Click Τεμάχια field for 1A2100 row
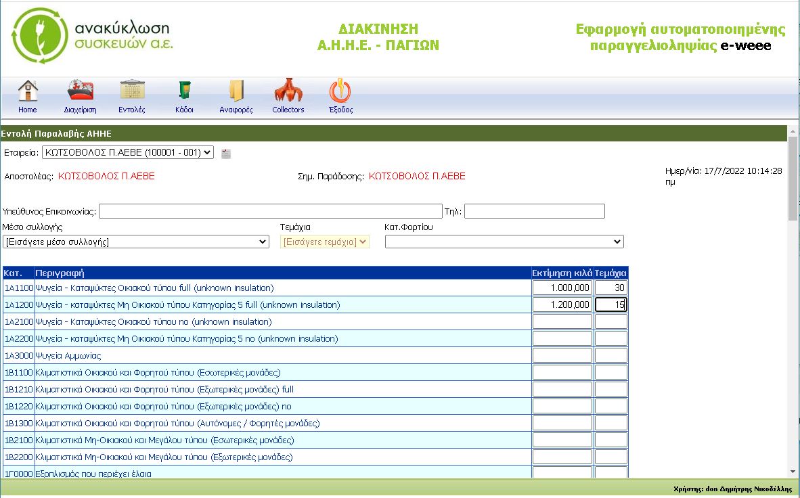Image resolution: width=800 pixels, height=498 pixels. click(610, 321)
